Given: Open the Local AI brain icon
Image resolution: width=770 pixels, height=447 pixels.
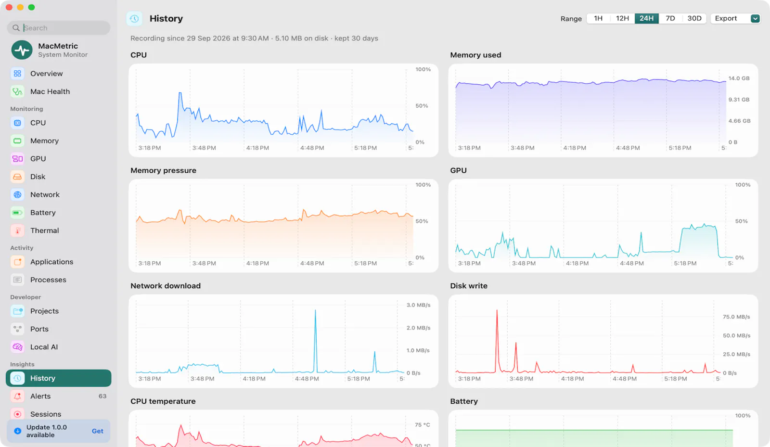Looking at the screenshot, I should point(17,347).
